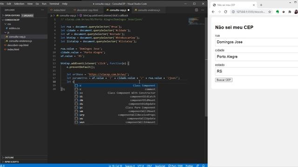Switch to the descobrir-cep.html editor tab
Screen dimensions: 298x167
coord(88,10)
